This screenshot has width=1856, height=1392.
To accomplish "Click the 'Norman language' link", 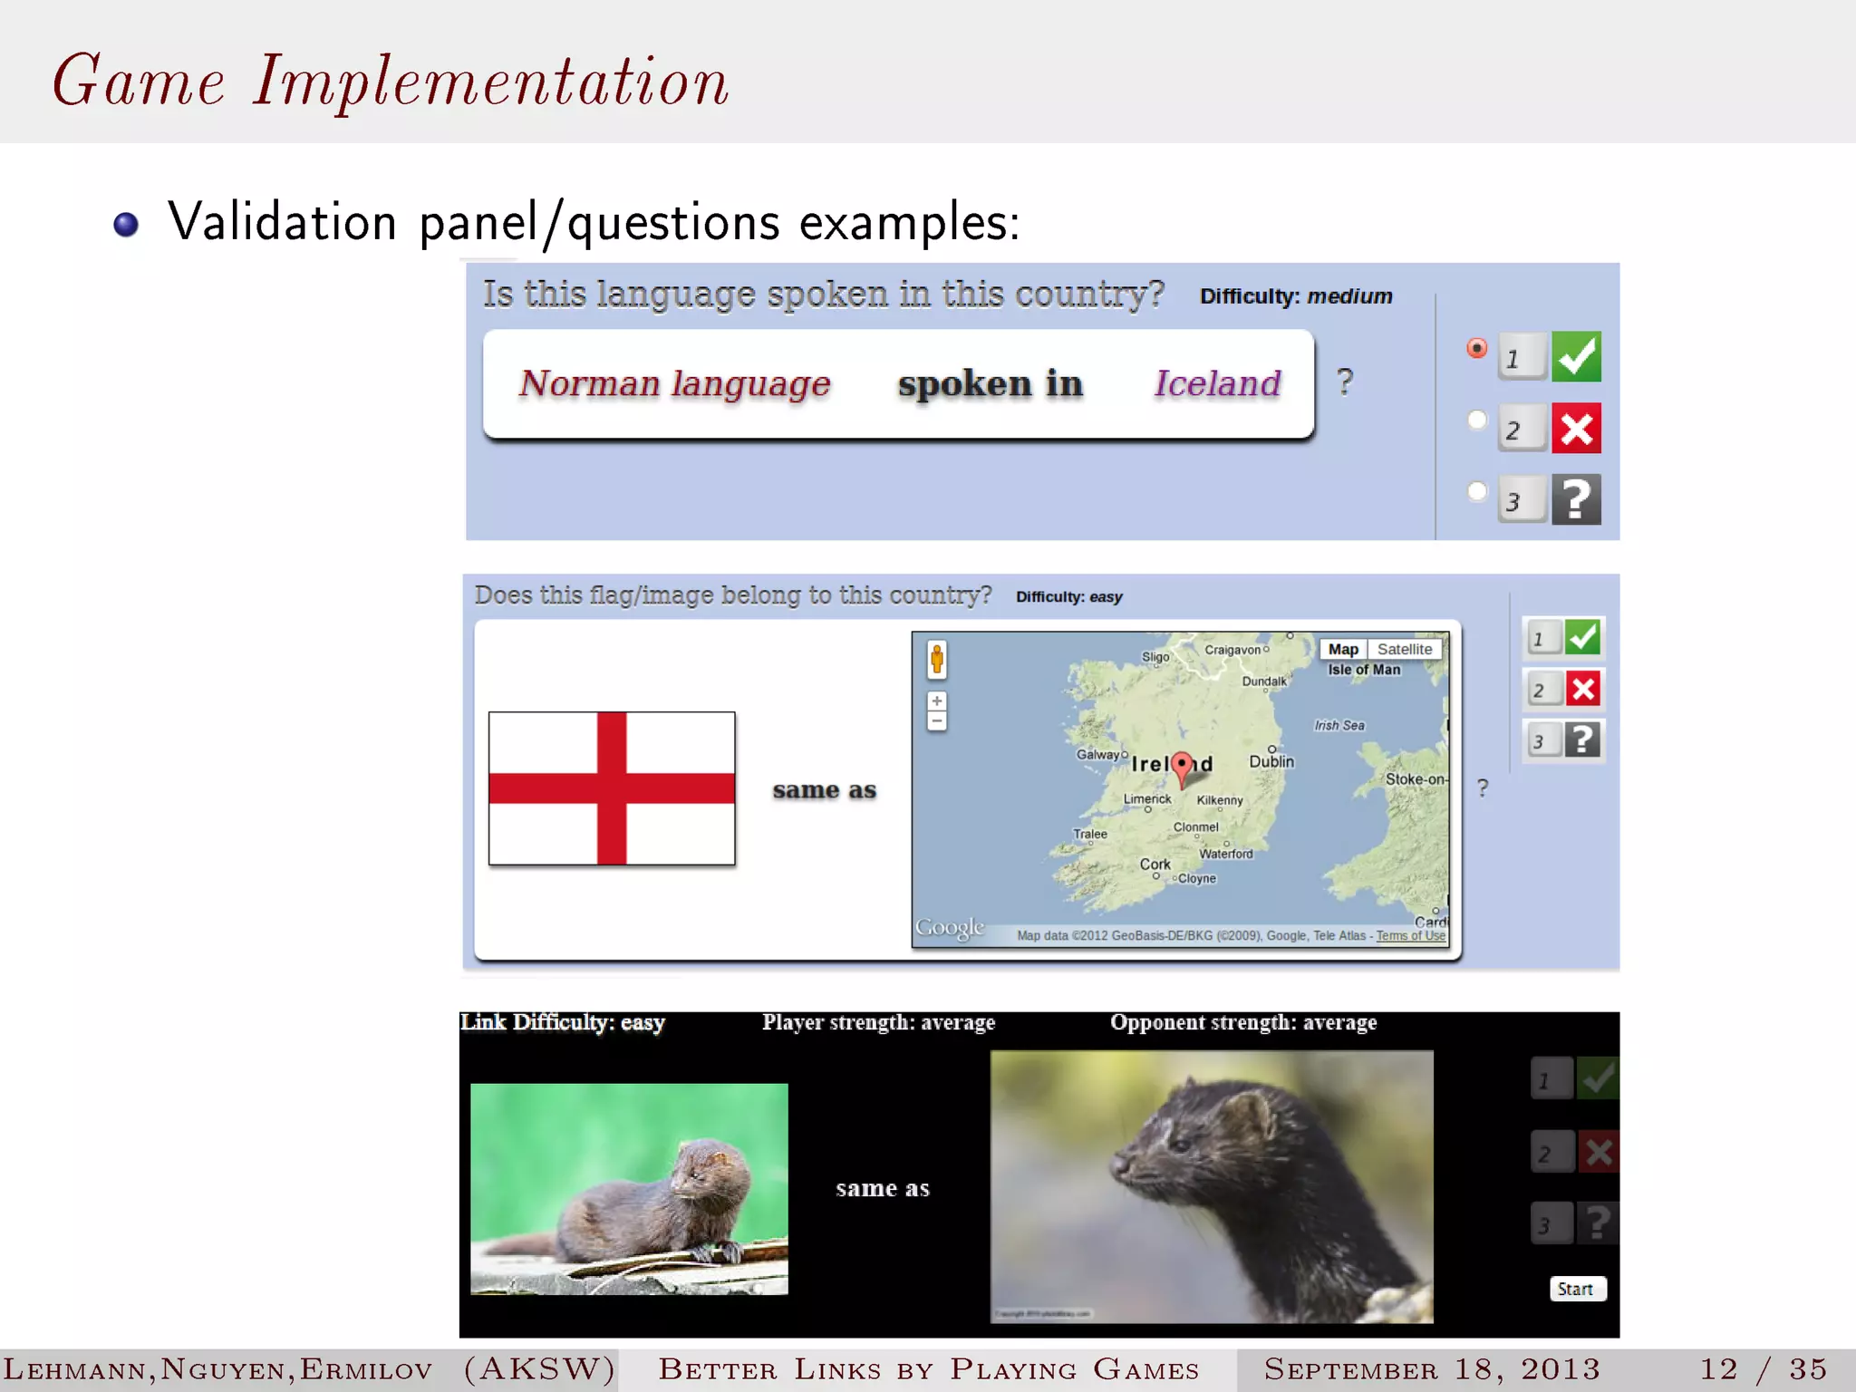I will point(674,383).
